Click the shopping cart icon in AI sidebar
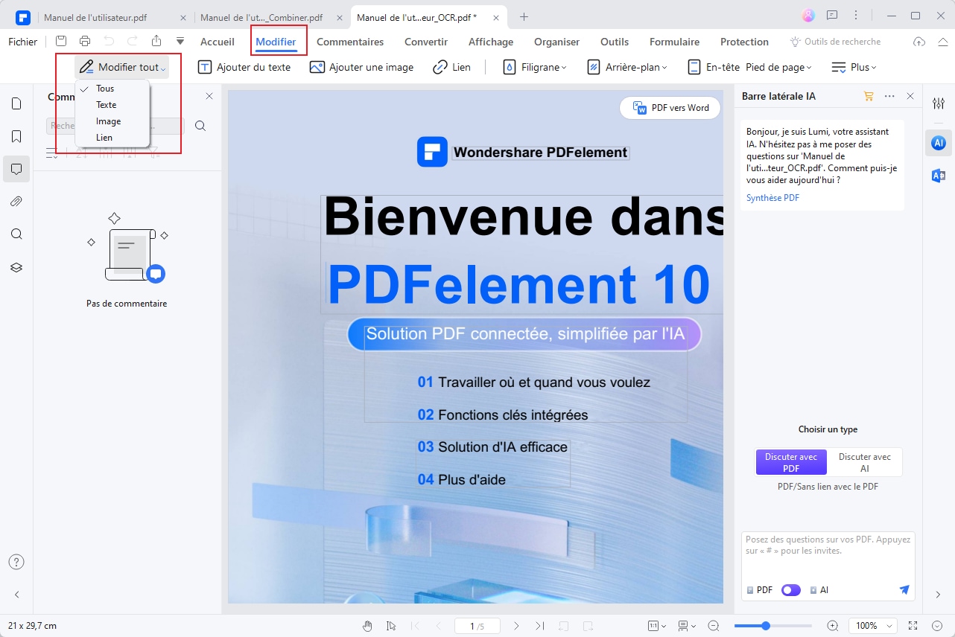The width and height of the screenshot is (955, 637). (x=869, y=96)
